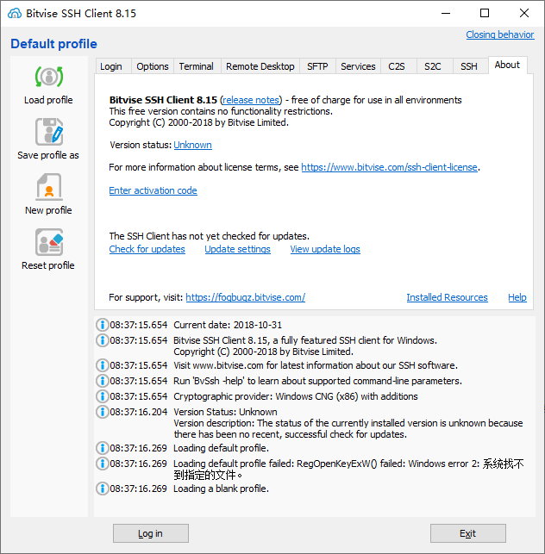Screen dimensions: 545x554
Task: Select the About tab
Action: click(x=507, y=65)
